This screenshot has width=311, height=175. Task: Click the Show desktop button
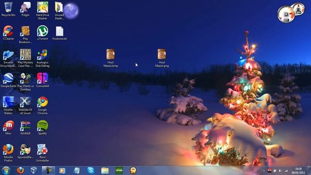[x=309, y=171]
